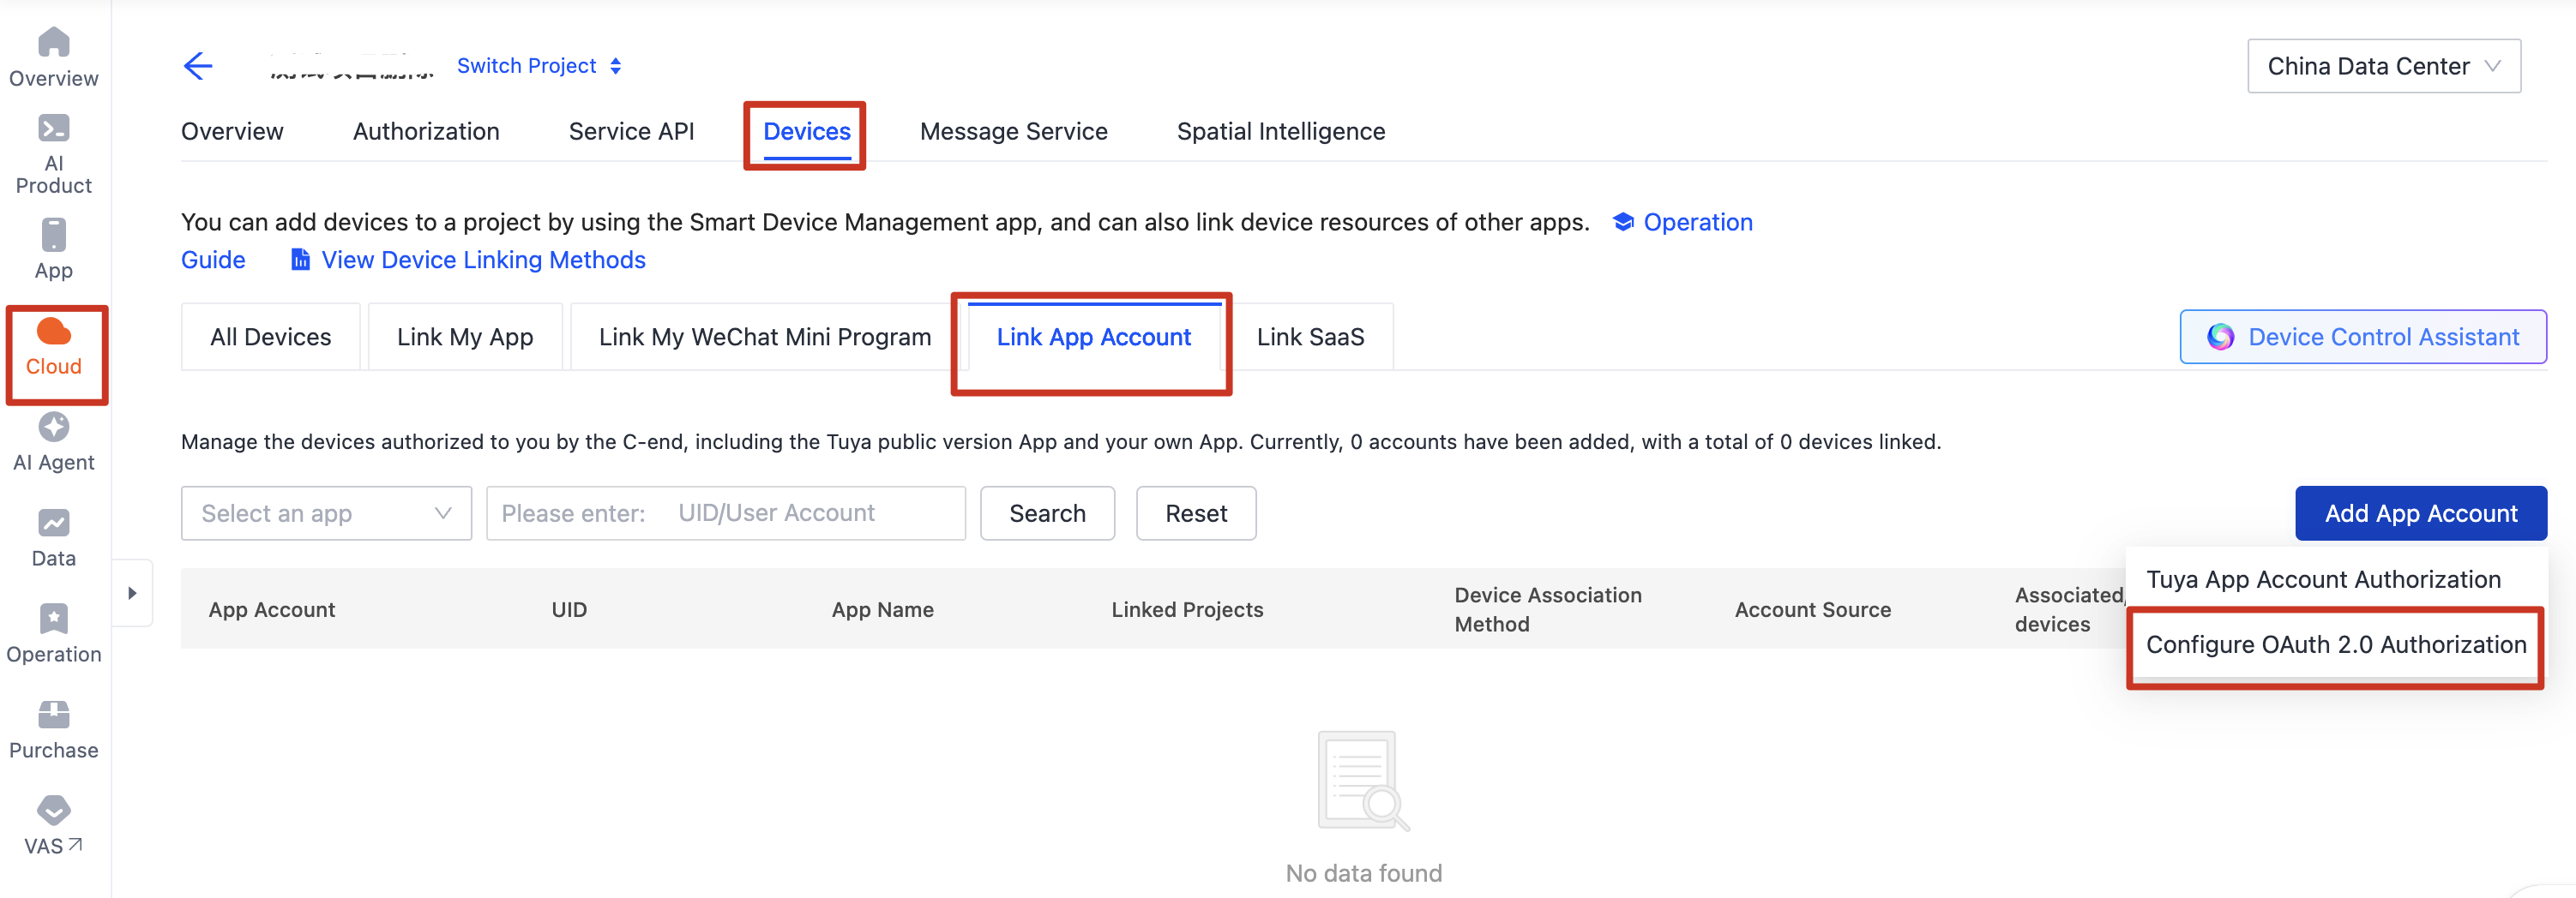Switch to the Message Service tab

coord(1013,131)
